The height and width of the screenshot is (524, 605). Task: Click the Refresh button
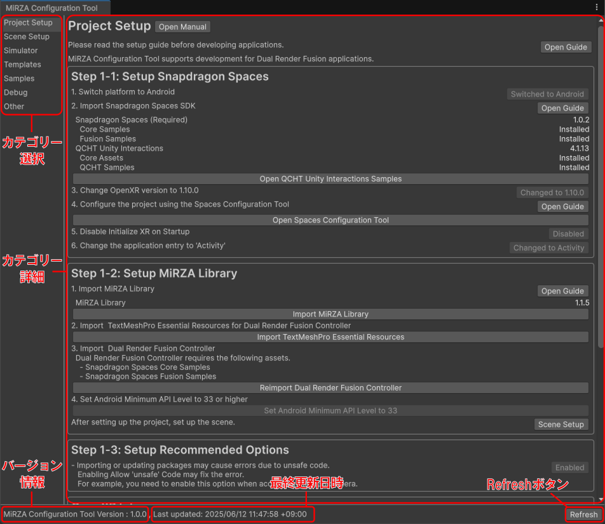click(584, 514)
